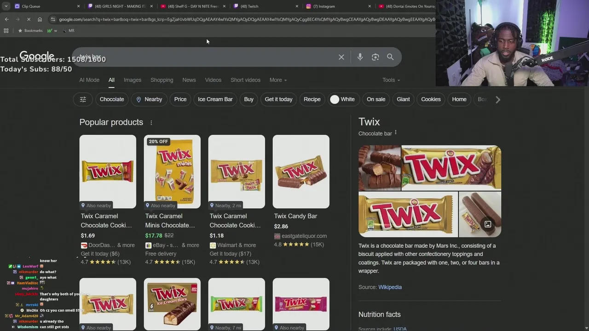Open the filter sliders icon chip
The width and height of the screenshot is (589, 331).
click(x=83, y=99)
